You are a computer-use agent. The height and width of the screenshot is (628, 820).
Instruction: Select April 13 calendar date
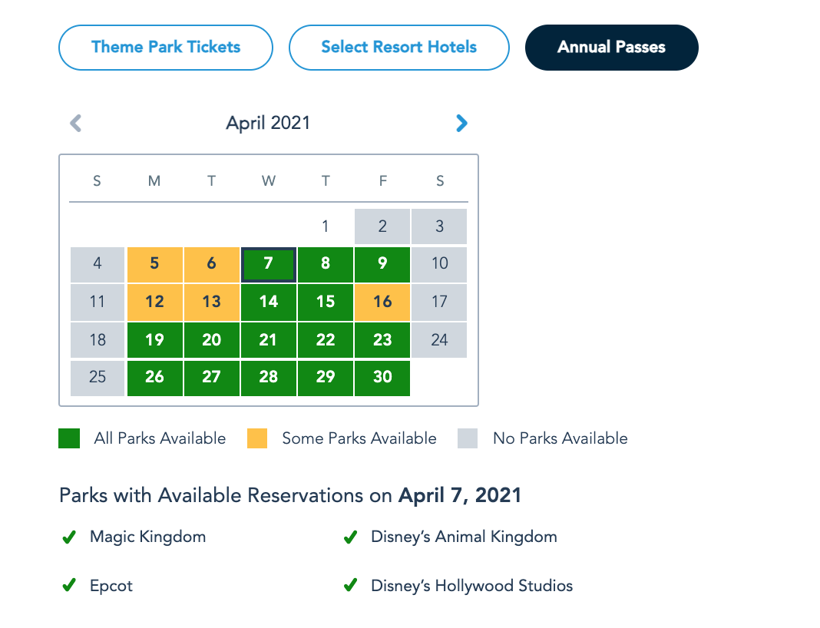pyautogui.click(x=211, y=302)
